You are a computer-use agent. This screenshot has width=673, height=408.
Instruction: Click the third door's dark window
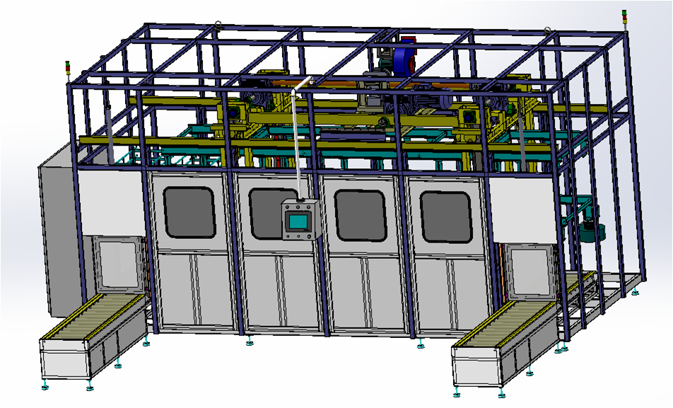(x=360, y=215)
